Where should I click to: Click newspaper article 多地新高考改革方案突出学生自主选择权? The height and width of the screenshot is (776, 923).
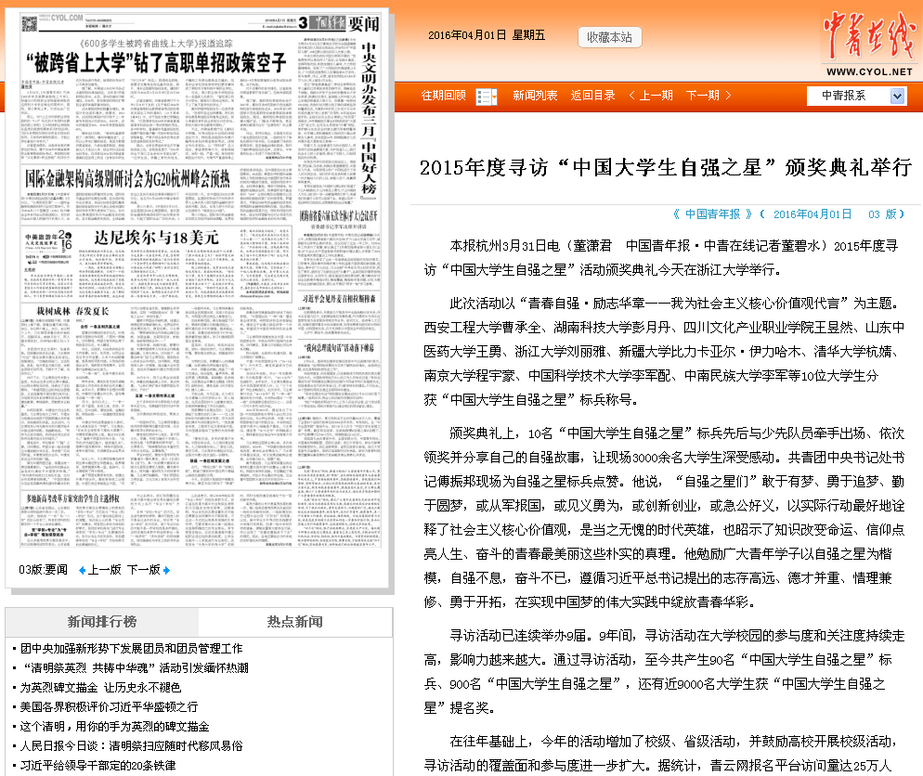[x=73, y=498]
